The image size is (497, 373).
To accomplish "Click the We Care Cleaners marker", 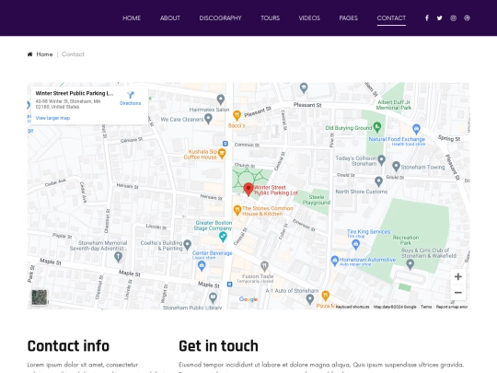I will pos(208,119).
